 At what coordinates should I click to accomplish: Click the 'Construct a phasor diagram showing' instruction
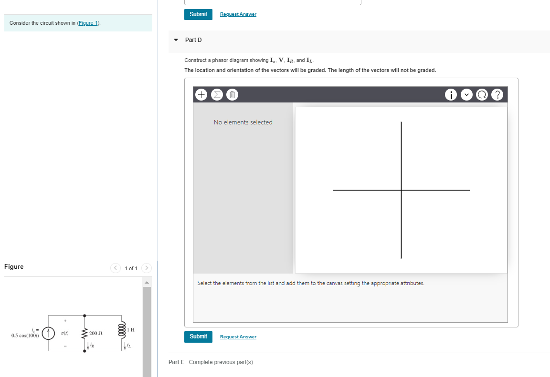coord(249,60)
